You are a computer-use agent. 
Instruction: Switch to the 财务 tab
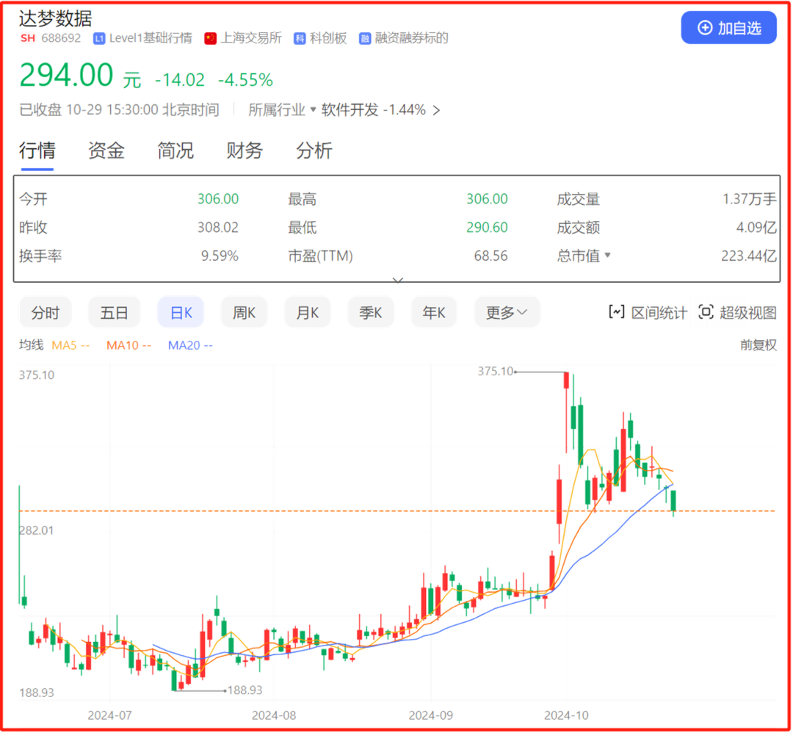point(245,151)
